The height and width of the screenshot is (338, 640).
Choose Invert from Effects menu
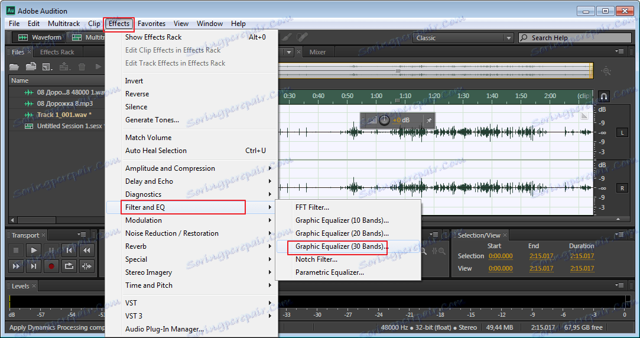192,81
